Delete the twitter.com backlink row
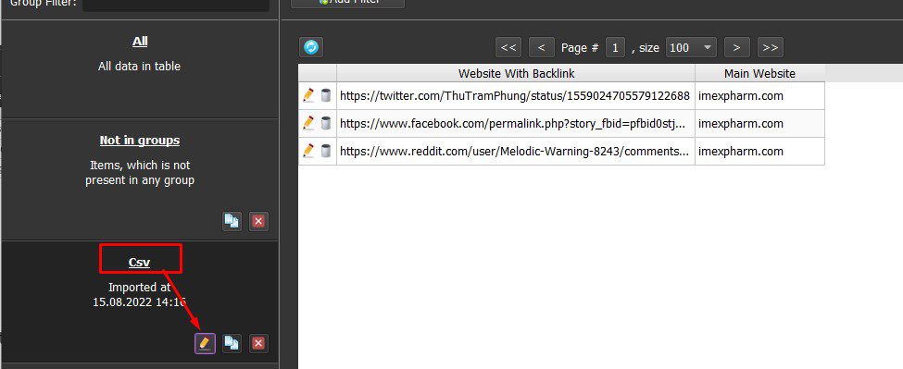This screenshot has width=903, height=369. pyautogui.click(x=326, y=95)
